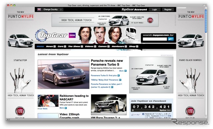213x129 pixels.
Task: Expand The Show dropdown arrow
Action: (x=82, y=47)
